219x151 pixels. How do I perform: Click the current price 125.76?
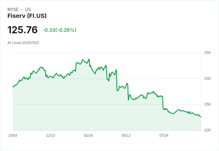(23, 30)
